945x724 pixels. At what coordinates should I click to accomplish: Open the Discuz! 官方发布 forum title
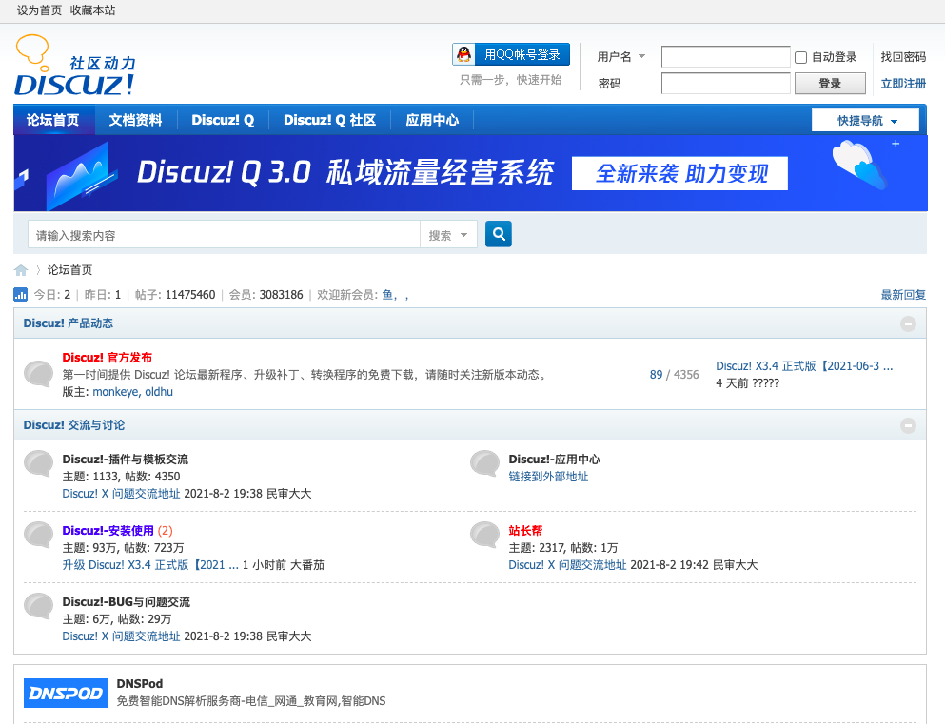click(x=108, y=357)
